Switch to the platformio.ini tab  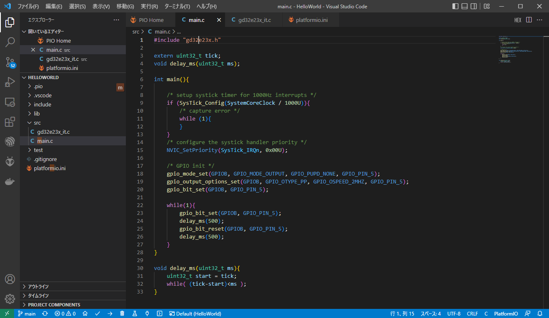(x=311, y=20)
